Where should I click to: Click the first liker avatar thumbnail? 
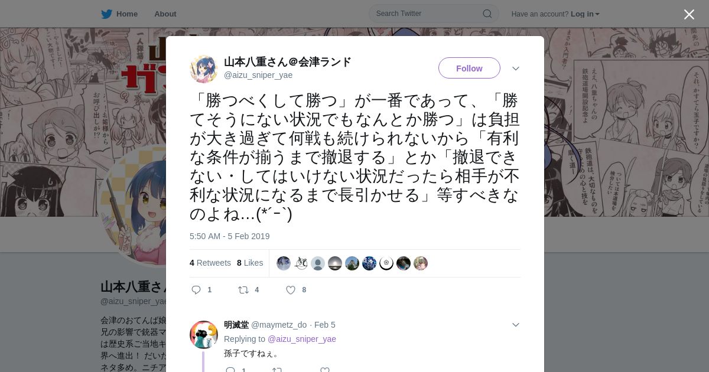[284, 263]
